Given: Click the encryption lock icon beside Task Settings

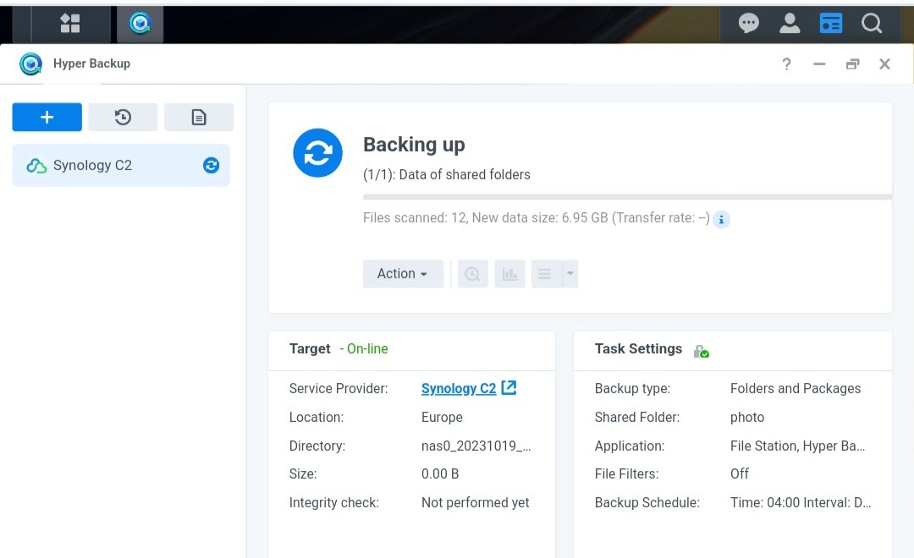Looking at the screenshot, I should coord(702,351).
